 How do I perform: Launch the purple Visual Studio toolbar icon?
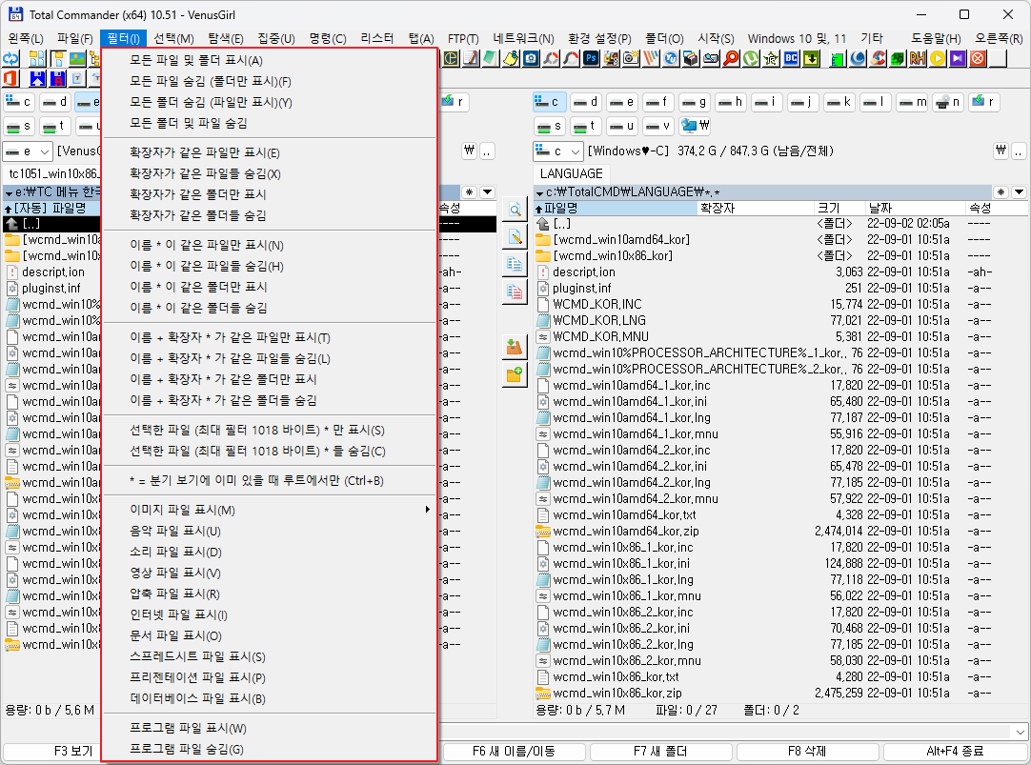click(958, 58)
